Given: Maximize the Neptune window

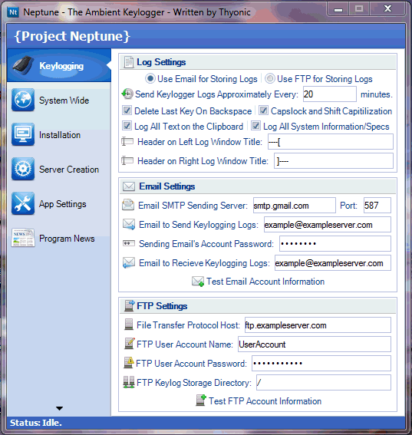Looking at the screenshot, I should (359, 9).
